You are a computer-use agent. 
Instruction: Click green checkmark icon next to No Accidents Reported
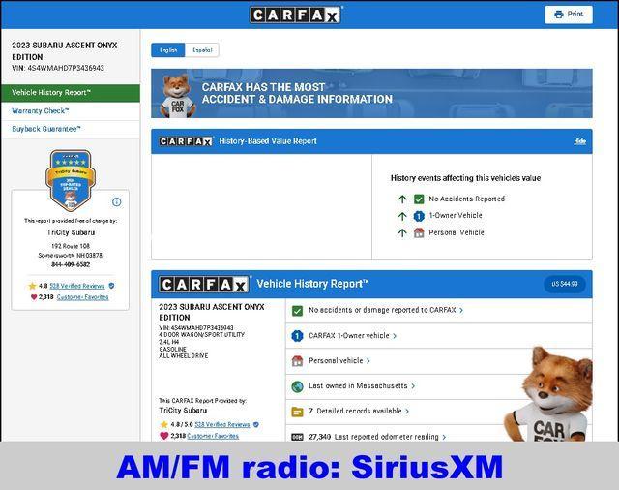tap(419, 199)
